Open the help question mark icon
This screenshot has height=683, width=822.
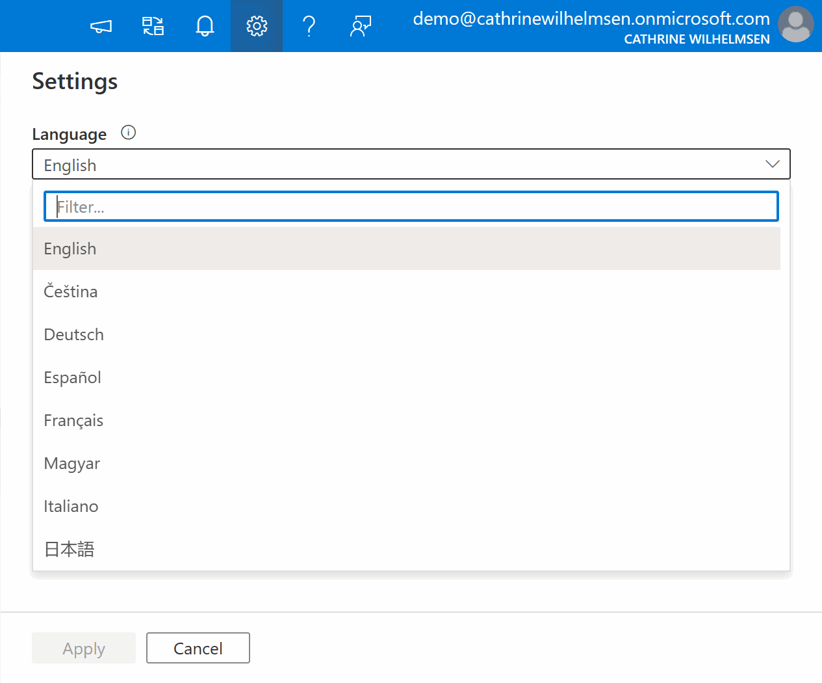[309, 26]
